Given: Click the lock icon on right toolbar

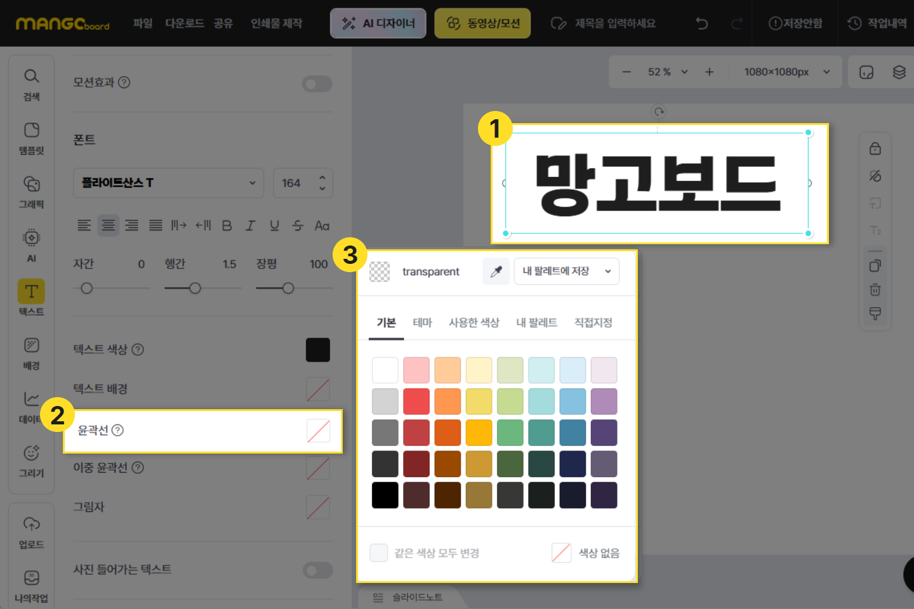Looking at the screenshot, I should point(875,149).
